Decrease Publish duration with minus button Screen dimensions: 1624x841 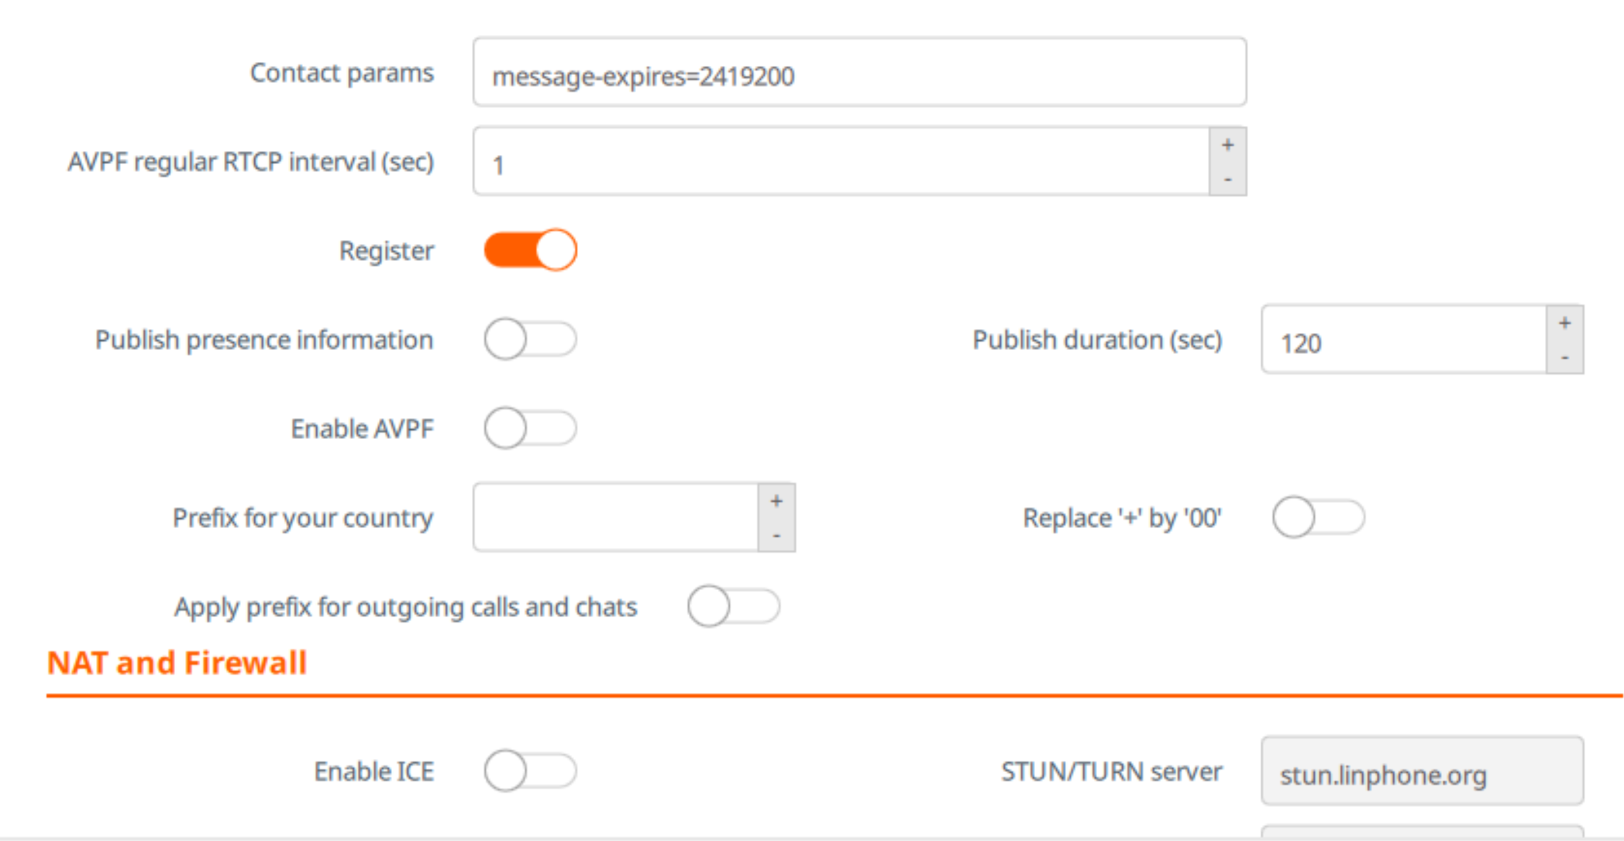(1564, 357)
